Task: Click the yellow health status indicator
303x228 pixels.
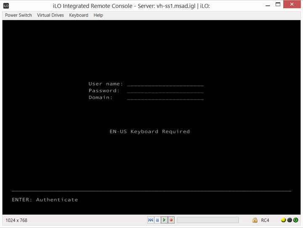Action: [x=283, y=220]
